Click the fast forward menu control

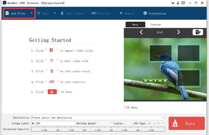point(160,81)
